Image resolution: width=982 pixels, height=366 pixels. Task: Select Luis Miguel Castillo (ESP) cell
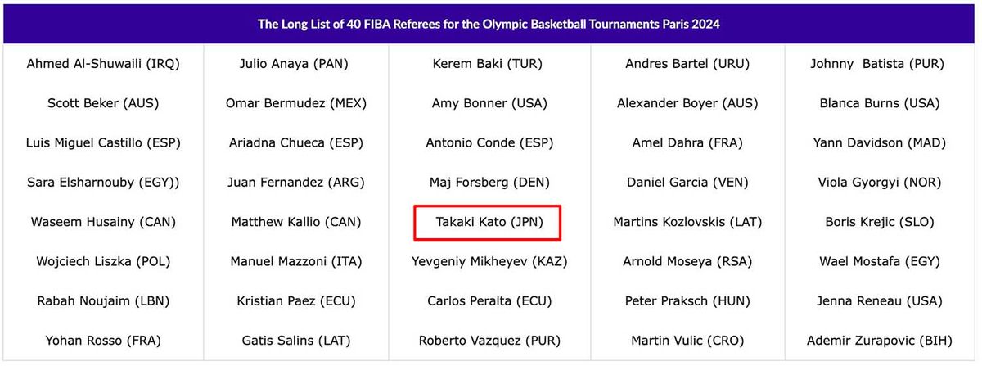pyautogui.click(x=103, y=142)
